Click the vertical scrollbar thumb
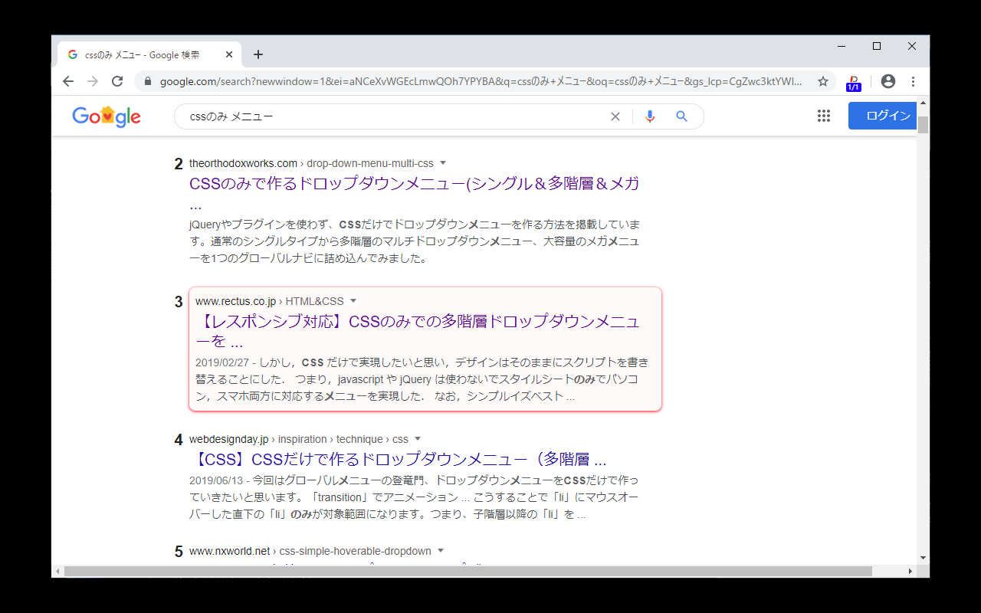The width and height of the screenshot is (981, 613). point(923,125)
